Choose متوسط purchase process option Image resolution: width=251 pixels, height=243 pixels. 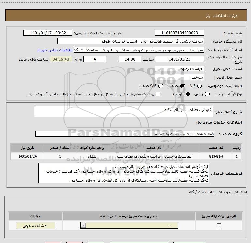tap(188, 94)
